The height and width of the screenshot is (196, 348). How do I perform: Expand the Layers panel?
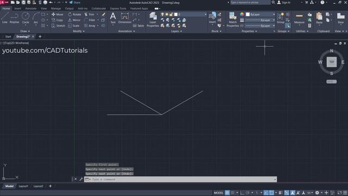176,32
